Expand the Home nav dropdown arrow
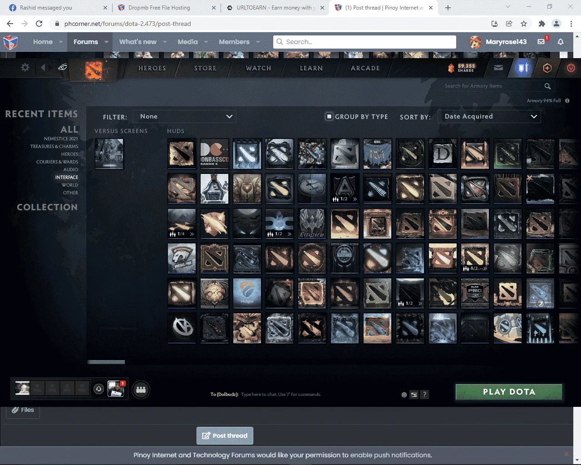The height and width of the screenshot is (465, 581). coord(61,42)
